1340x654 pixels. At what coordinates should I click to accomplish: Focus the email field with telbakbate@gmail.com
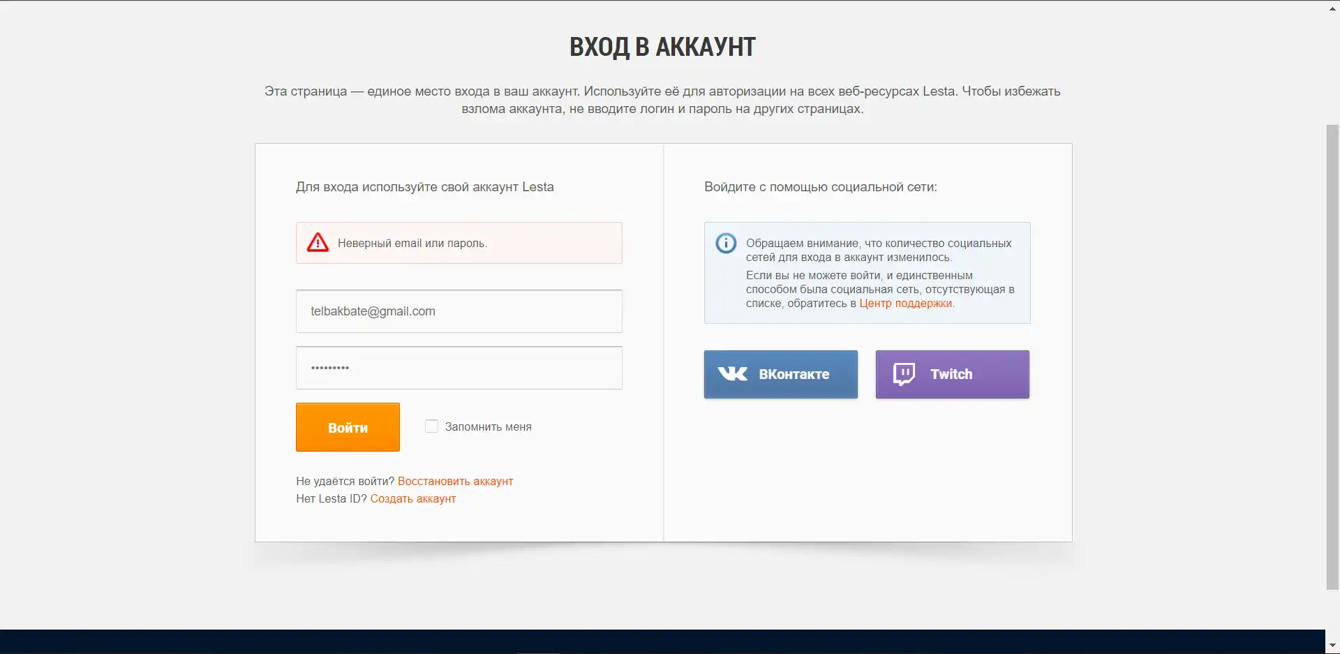click(x=459, y=311)
